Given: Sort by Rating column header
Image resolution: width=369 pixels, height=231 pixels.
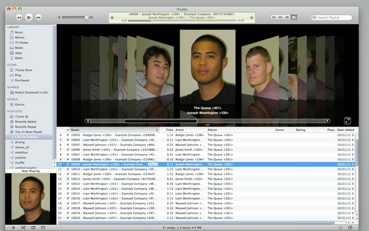Looking at the screenshot, I should click(305, 130).
